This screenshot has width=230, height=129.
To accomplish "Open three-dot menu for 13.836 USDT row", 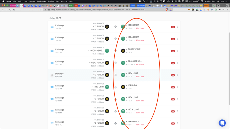I will click(x=177, y=27).
